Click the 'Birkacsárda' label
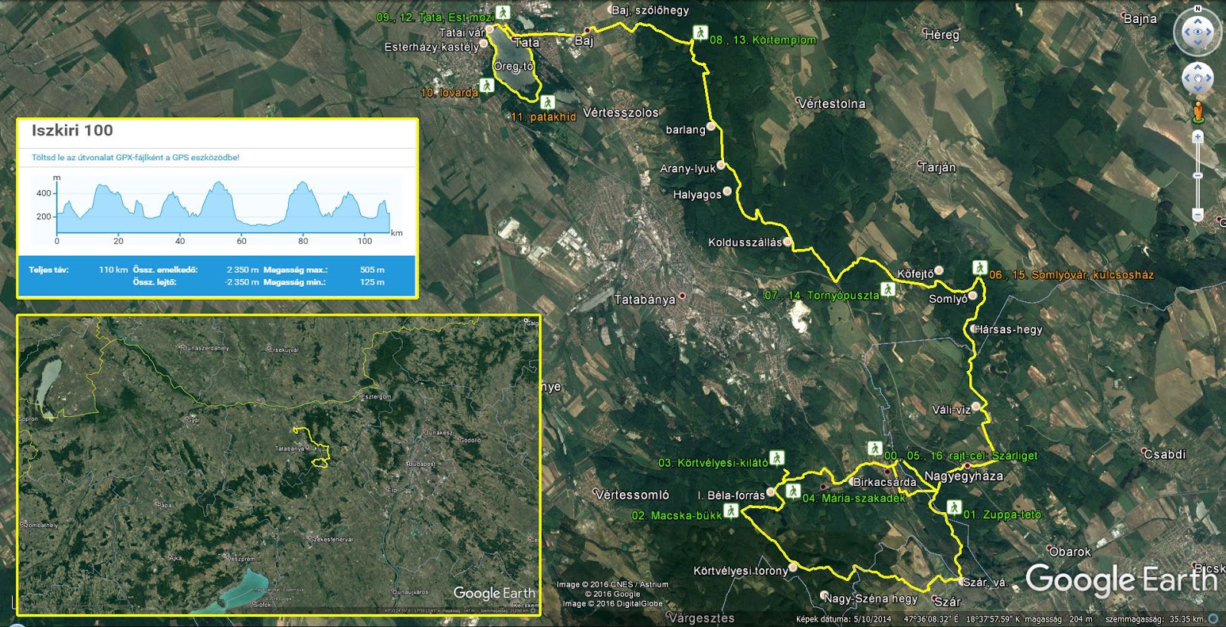 pyautogui.click(x=884, y=482)
